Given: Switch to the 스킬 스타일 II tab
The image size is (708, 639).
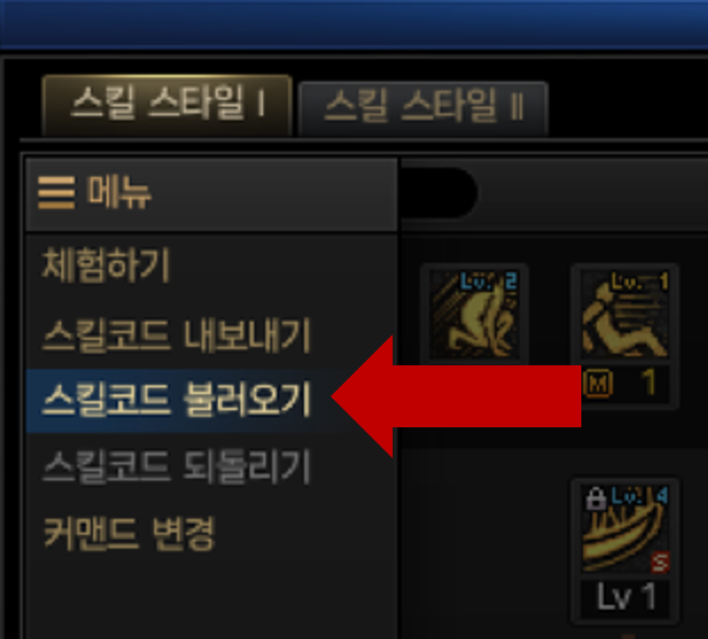Looking at the screenshot, I should pyautogui.click(x=424, y=108).
